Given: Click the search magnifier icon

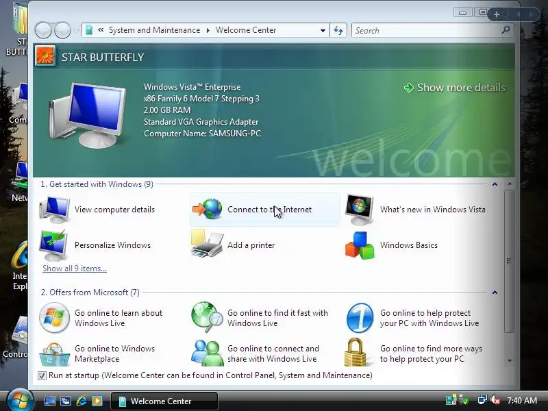Looking at the screenshot, I should 506,30.
